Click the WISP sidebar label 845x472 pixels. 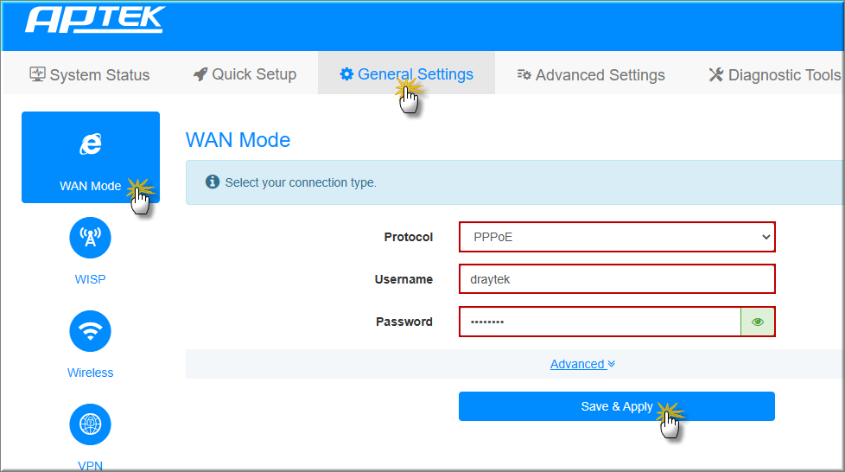90,279
